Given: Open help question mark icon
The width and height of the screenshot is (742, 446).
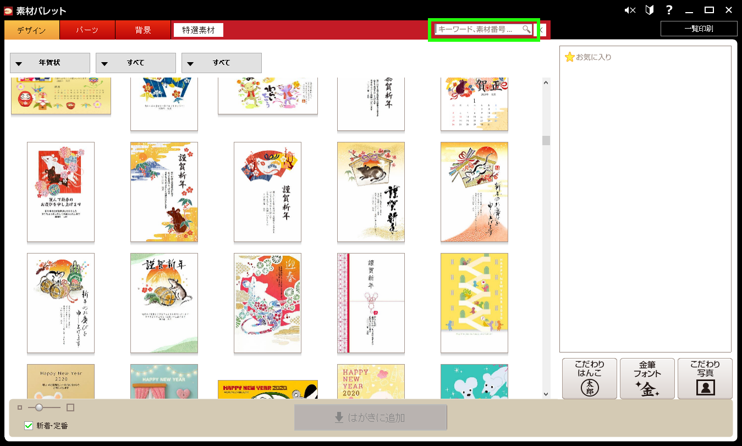Looking at the screenshot, I should [669, 10].
